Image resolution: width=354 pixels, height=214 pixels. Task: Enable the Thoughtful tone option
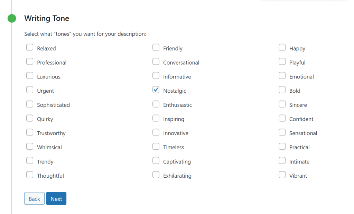(30, 175)
